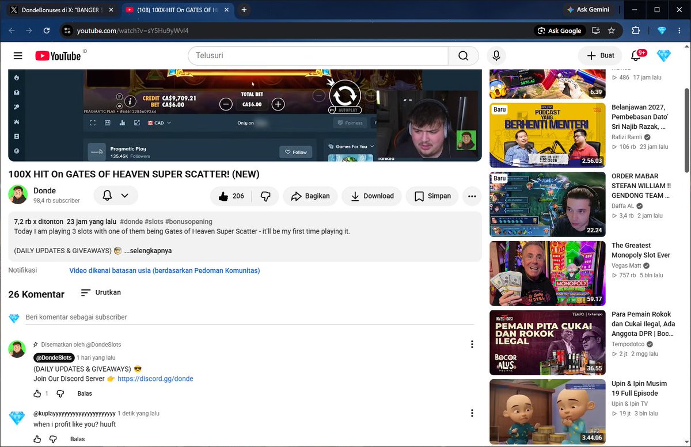Open the diamond account avatar on YouTube header

(664, 56)
